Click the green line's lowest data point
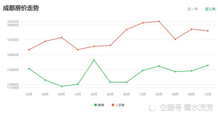The height and width of the screenshot is (115, 218). (61, 86)
